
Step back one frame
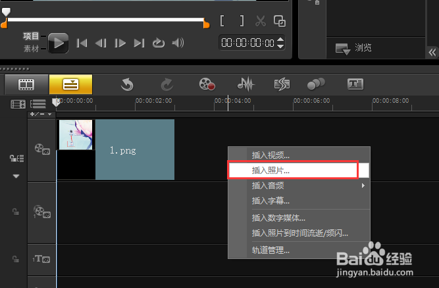(101, 43)
